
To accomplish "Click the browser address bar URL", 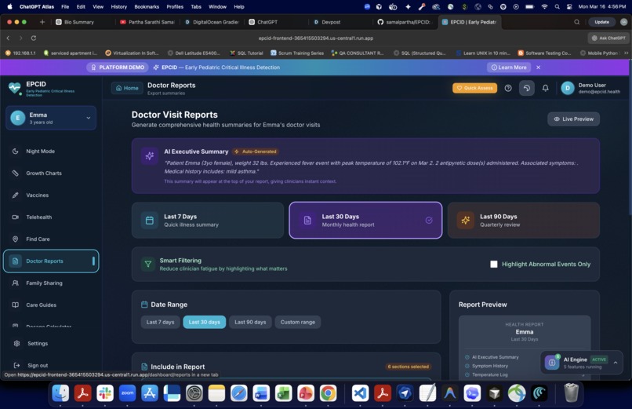I will coord(315,38).
